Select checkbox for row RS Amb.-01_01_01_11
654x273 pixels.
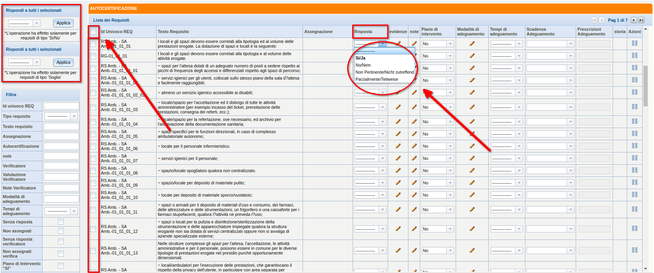pyautogui.click(x=93, y=210)
